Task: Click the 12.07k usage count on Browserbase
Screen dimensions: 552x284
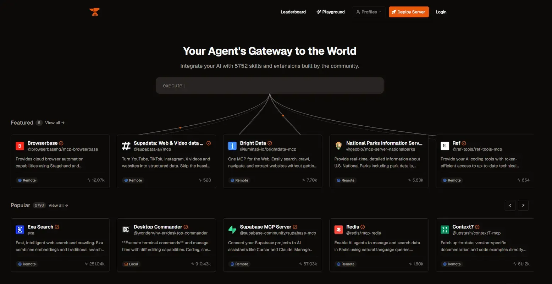Action: tap(96, 180)
